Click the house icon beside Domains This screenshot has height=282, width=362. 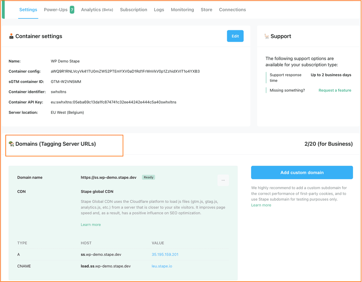pos(11,144)
